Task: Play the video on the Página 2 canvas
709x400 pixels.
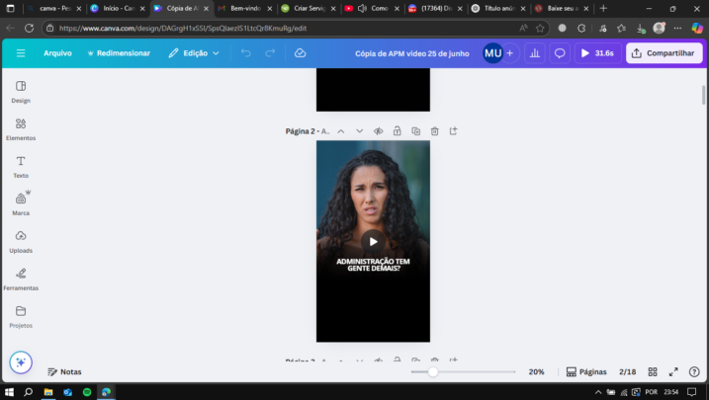Action: coord(373,242)
